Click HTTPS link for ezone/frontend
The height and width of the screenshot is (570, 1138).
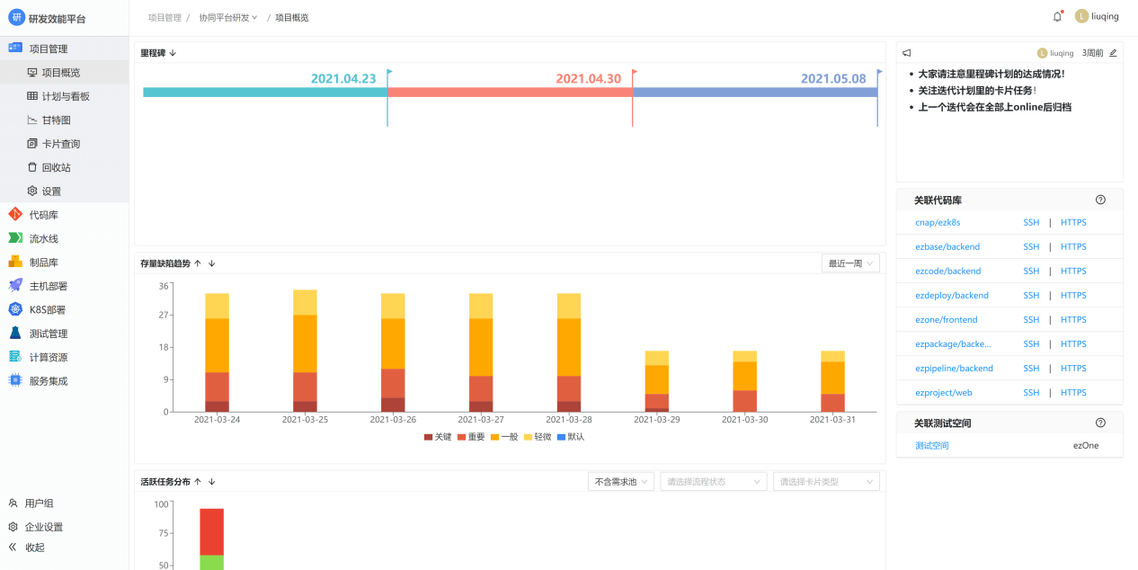pos(1073,319)
